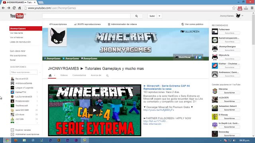Click the volume icon in system tray
Screen dimensions: 255x143
pos(234,140)
